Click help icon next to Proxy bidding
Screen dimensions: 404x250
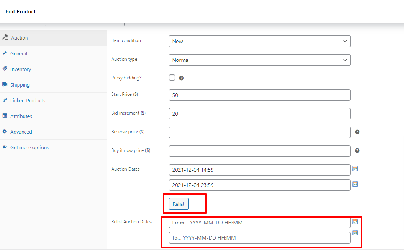(181, 78)
